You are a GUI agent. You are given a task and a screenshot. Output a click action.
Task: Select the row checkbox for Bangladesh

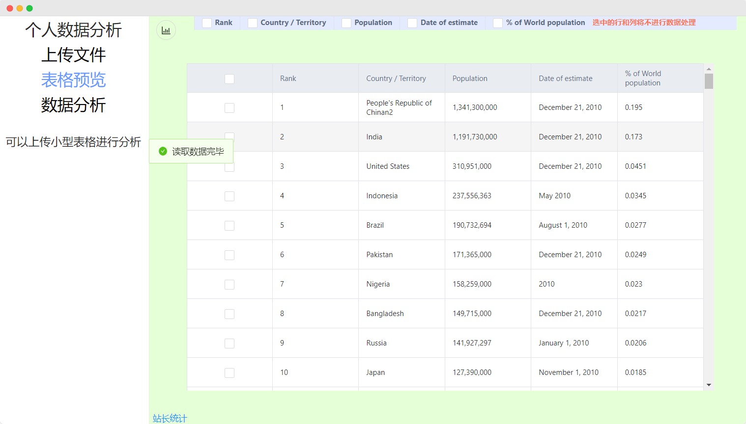(230, 314)
